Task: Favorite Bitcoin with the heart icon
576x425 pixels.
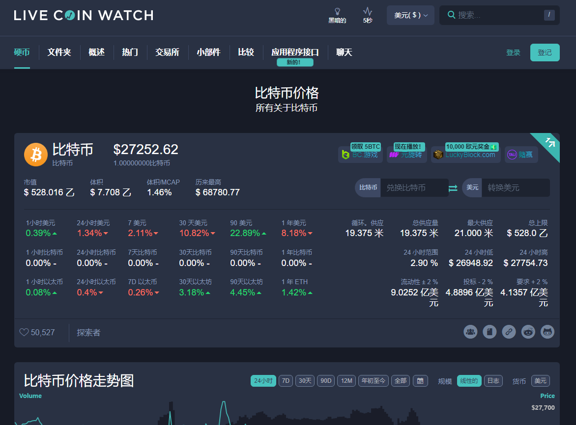Action: 24,332
